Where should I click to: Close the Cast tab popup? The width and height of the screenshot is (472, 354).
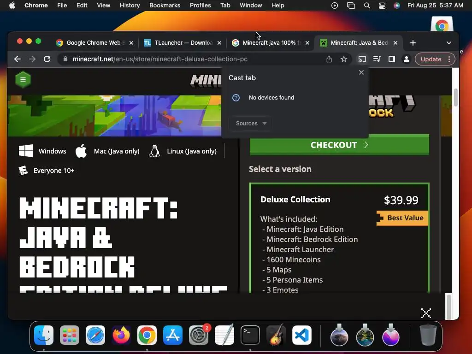click(x=361, y=72)
